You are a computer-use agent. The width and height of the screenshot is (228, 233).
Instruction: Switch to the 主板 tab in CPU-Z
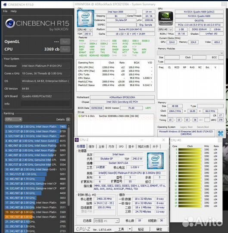click(x=102, y=147)
